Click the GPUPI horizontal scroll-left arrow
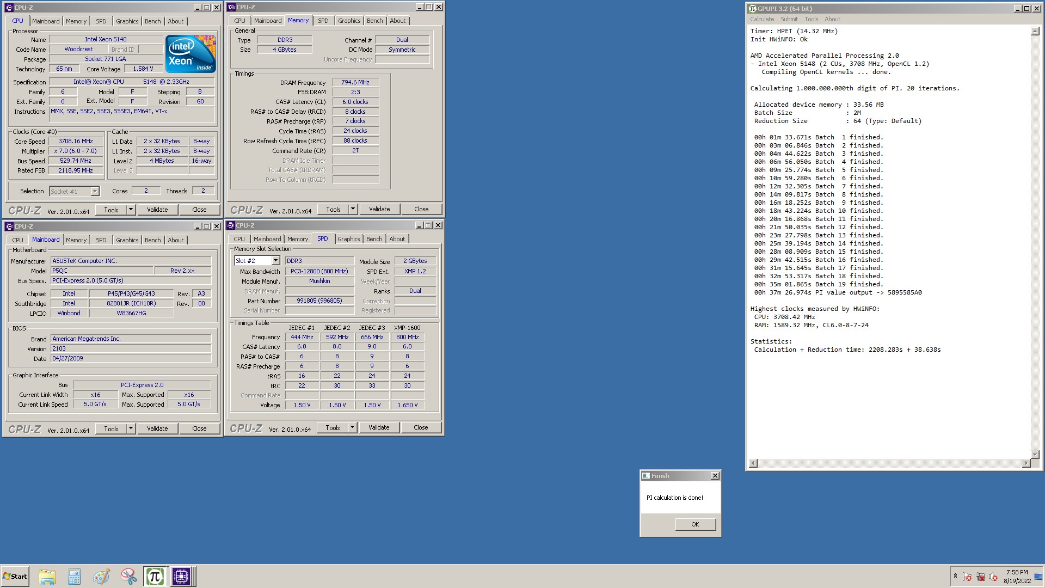The height and width of the screenshot is (588, 1045). tap(753, 463)
